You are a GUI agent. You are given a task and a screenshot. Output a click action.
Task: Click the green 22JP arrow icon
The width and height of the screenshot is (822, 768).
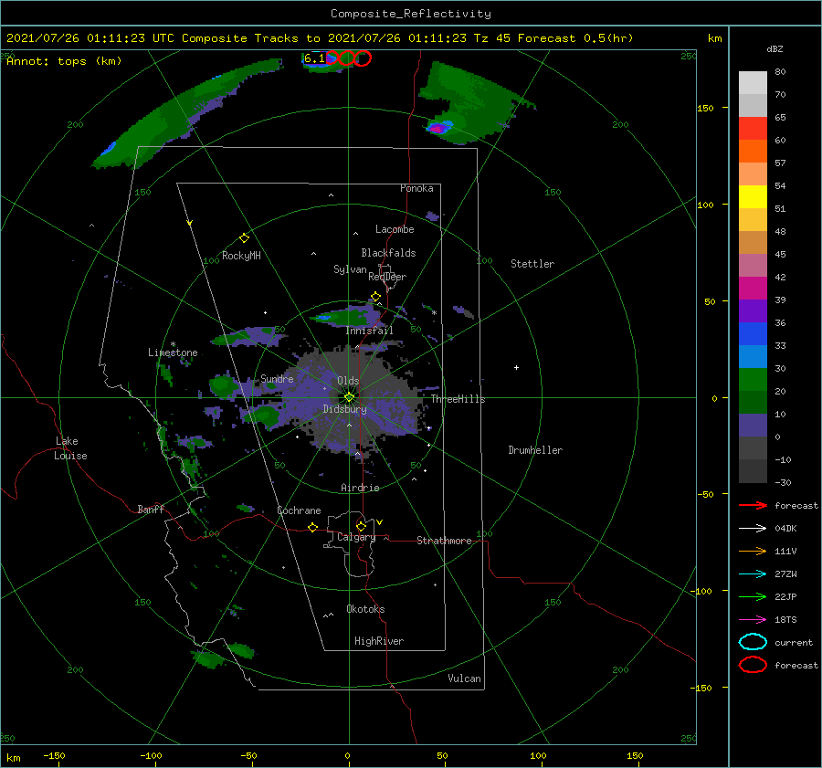753,596
